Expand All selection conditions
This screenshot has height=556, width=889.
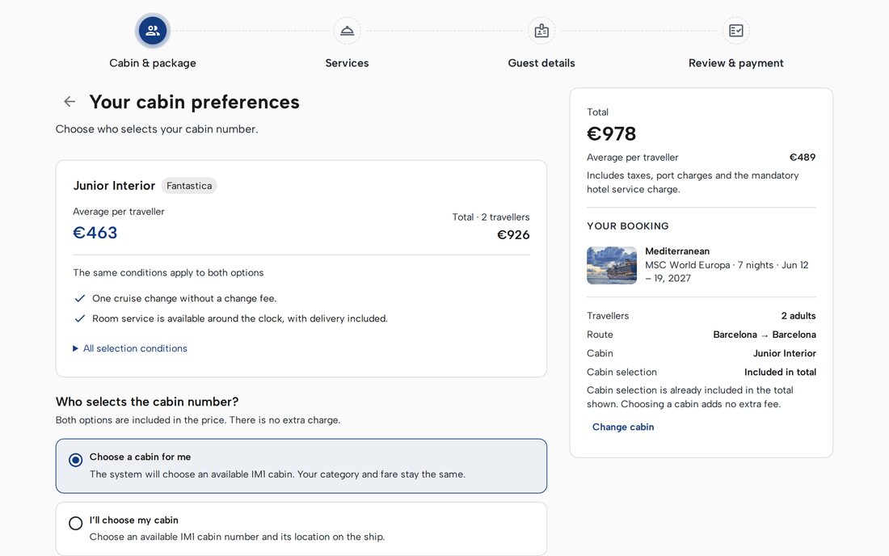click(130, 348)
